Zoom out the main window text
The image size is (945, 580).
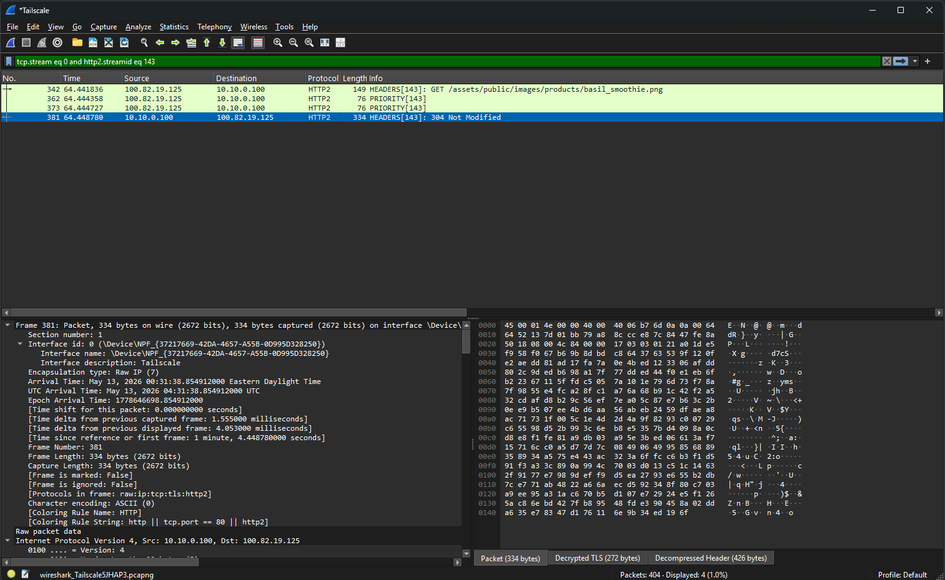(x=294, y=42)
